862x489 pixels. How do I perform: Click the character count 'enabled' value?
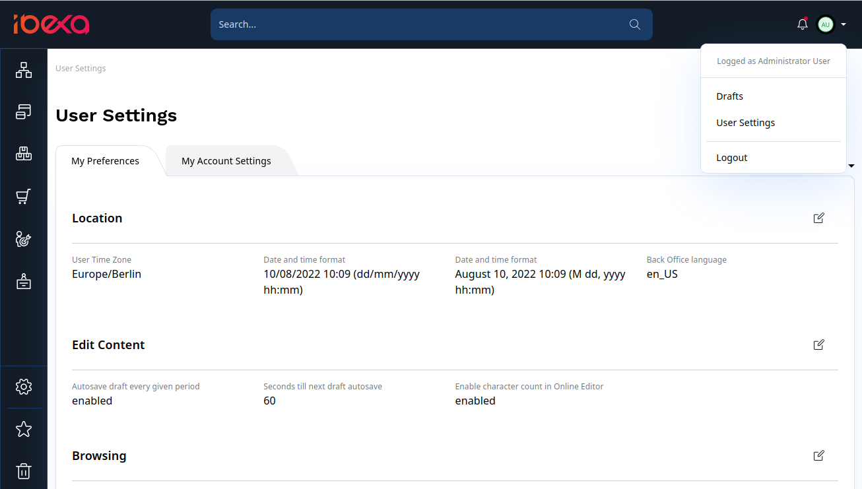(x=475, y=401)
